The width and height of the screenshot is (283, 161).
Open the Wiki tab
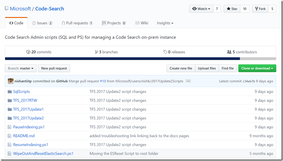click(x=142, y=23)
